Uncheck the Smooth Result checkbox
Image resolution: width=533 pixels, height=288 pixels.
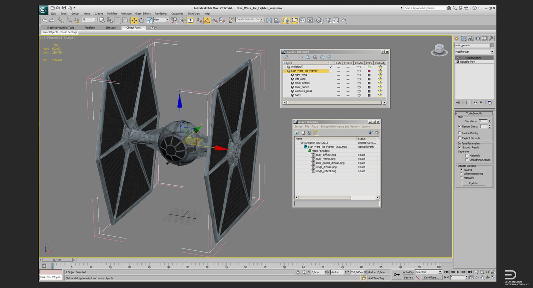click(x=460, y=147)
